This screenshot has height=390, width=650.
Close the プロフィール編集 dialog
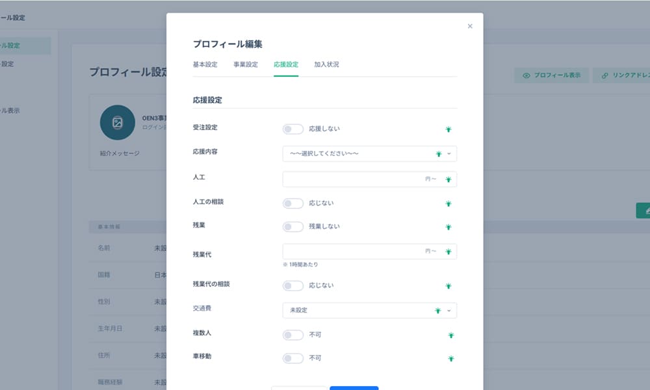pos(470,27)
